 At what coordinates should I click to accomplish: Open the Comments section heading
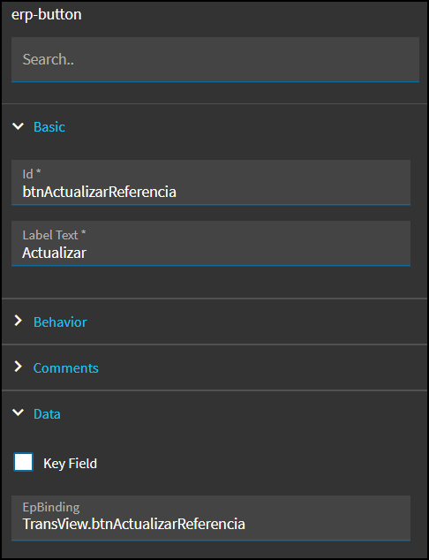(65, 367)
